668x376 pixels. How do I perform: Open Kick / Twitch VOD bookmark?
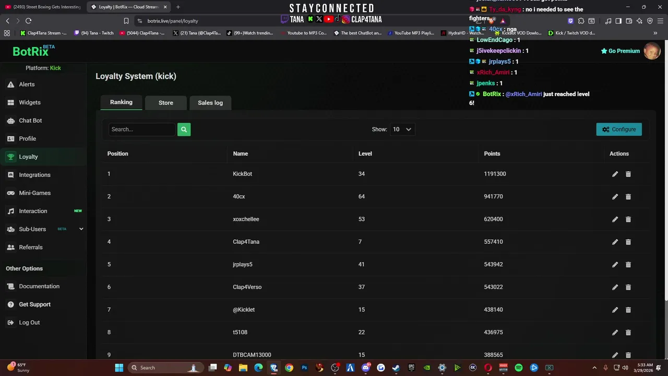pyautogui.click(x=572, y=33)
